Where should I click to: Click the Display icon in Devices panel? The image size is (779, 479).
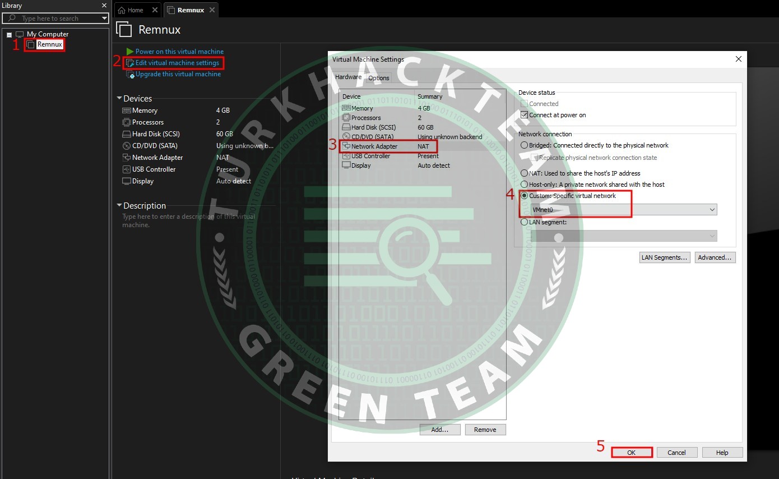[127, 181]
